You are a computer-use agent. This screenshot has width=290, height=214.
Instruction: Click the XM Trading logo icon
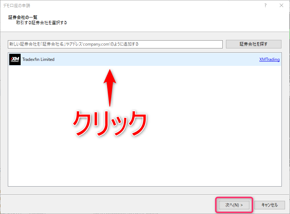(15, 59)
